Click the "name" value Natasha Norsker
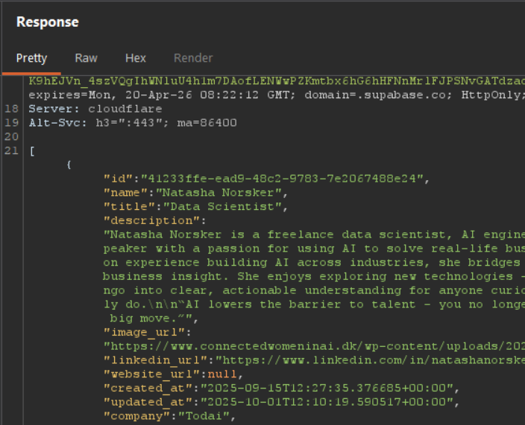The width and height of the screenshot is (525, 425). coord(219,193)
